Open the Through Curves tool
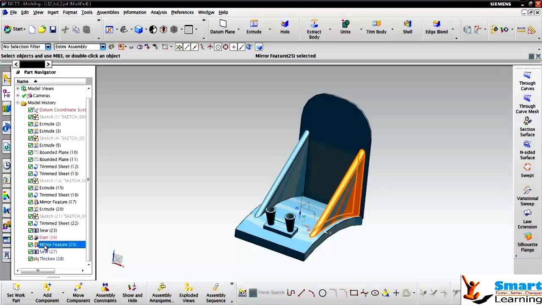The height and width of the screenshot is (305, 542). 527,81
